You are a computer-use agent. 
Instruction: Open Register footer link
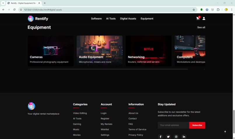(105, 119)
